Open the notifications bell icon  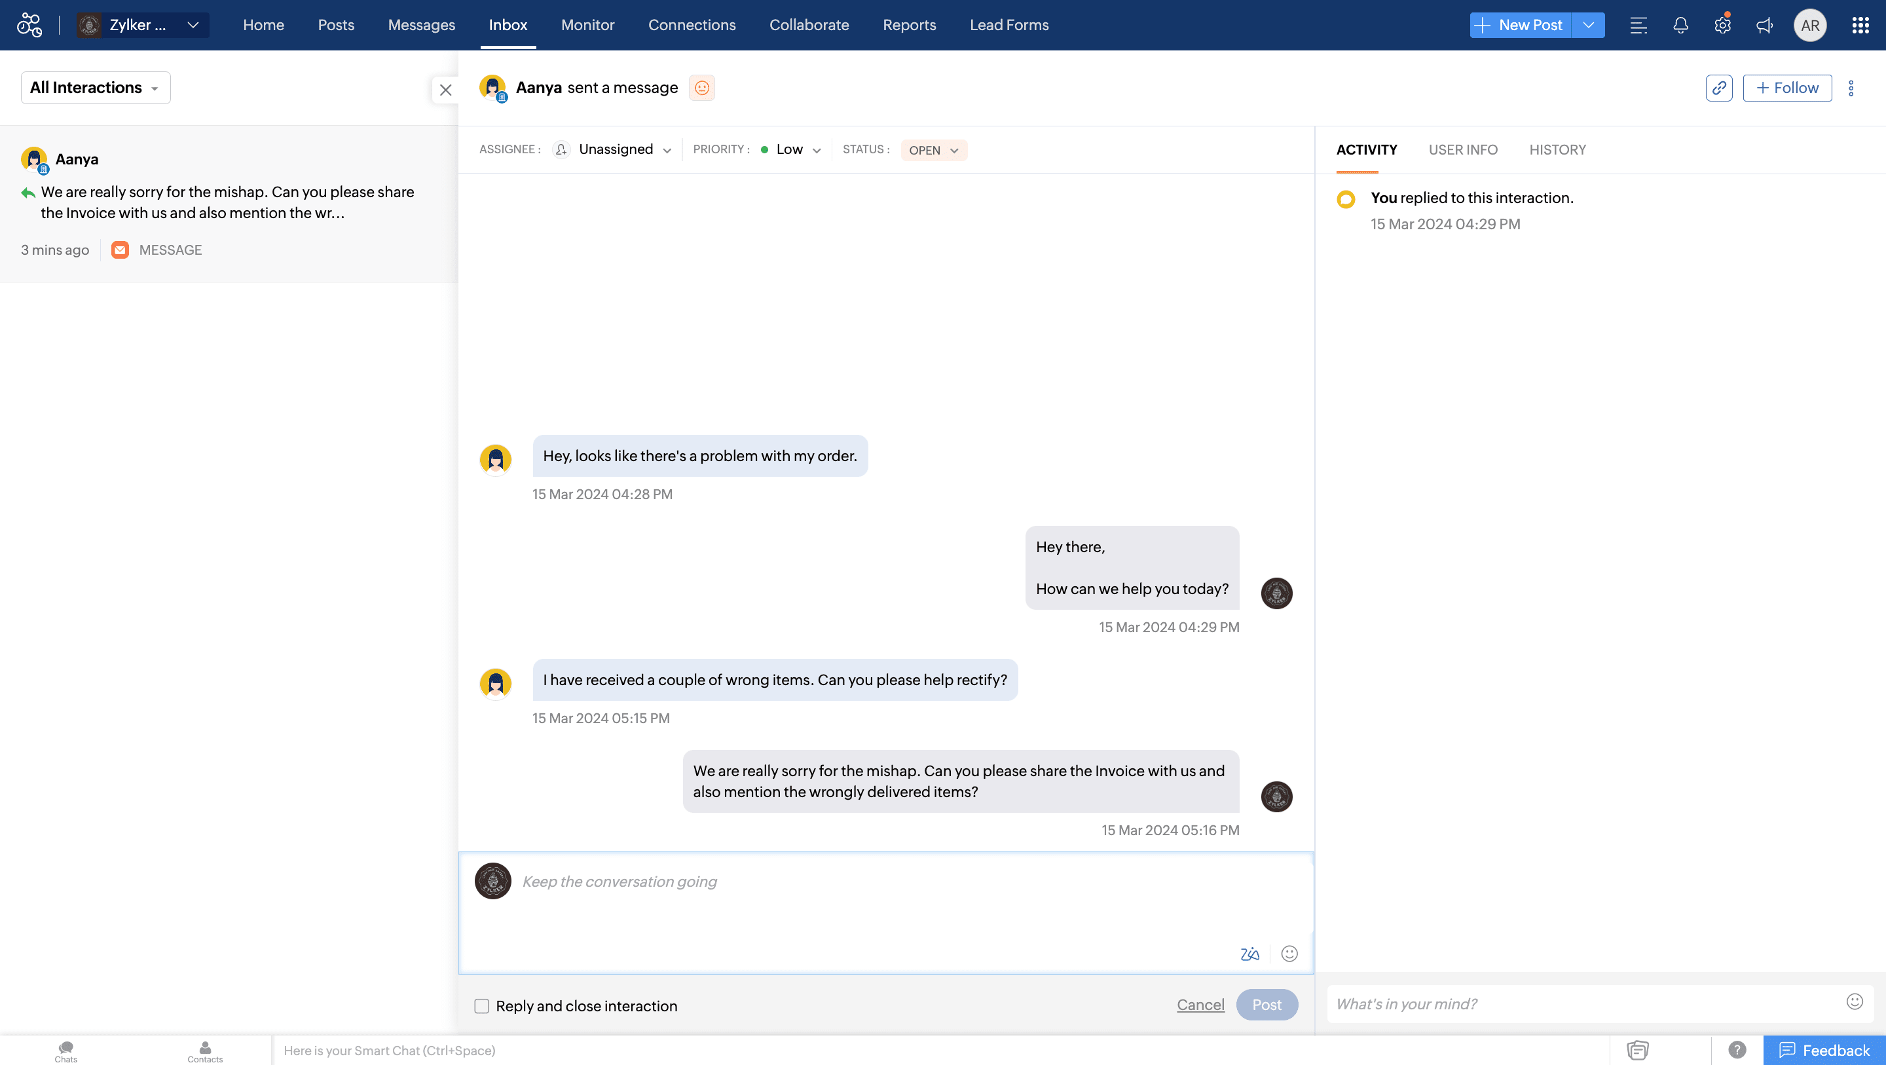1680,25
